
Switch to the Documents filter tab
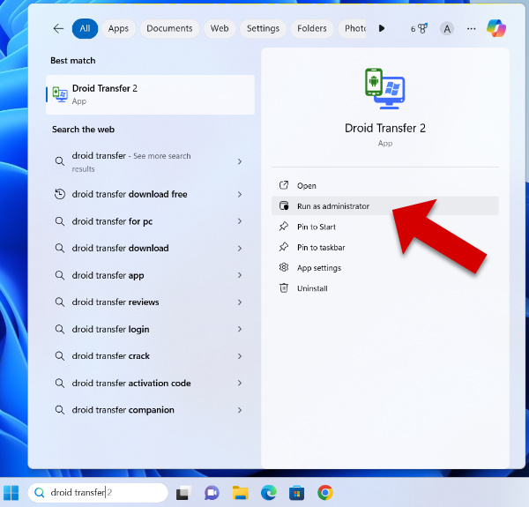tap(169, 29)
